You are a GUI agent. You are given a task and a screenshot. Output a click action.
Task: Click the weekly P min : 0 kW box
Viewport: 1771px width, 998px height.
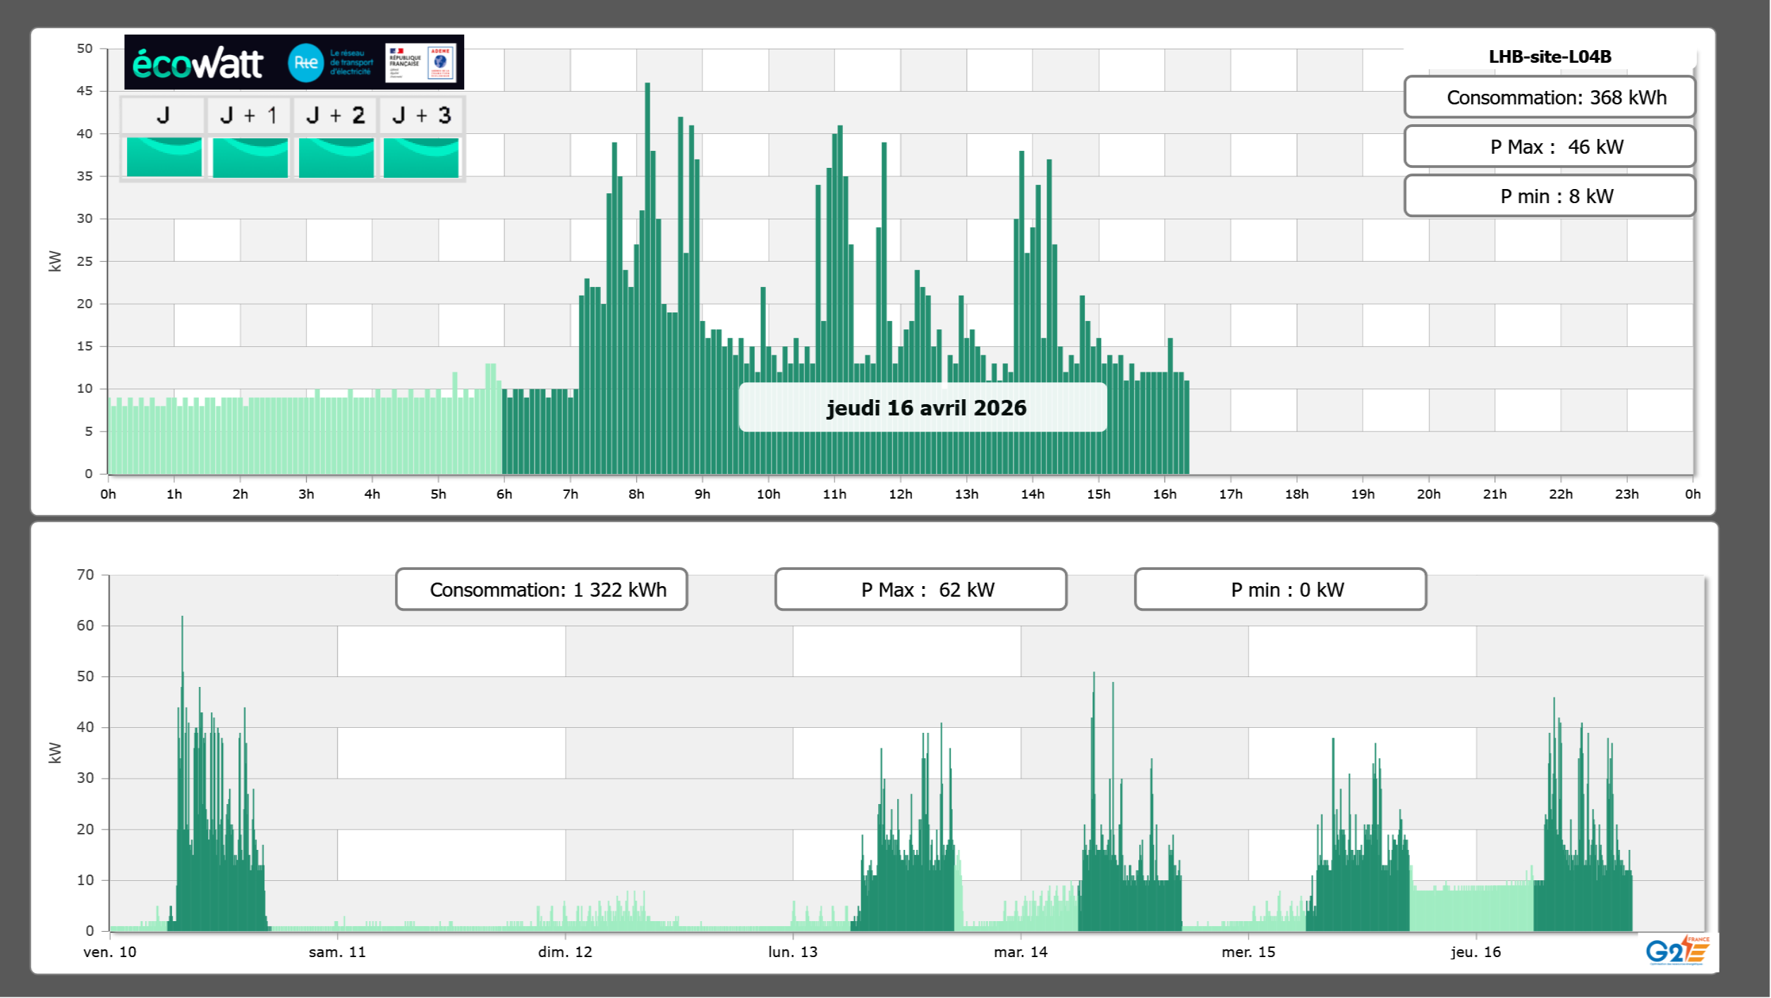click(1280, 590)
